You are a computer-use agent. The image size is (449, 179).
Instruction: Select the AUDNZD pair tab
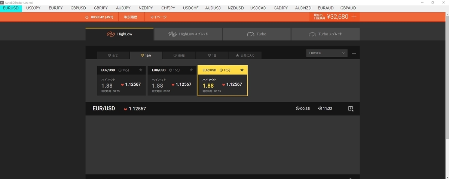point(303,8)
